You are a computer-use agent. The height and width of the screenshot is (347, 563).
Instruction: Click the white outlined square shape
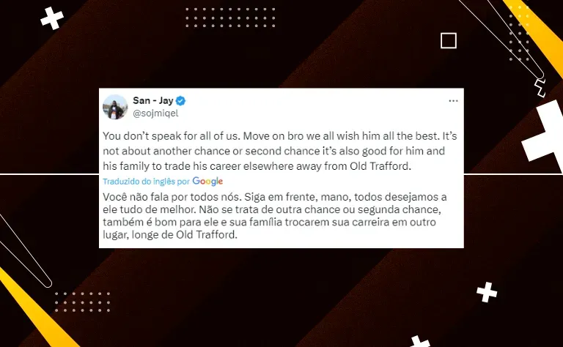click(x=449, y=40)
